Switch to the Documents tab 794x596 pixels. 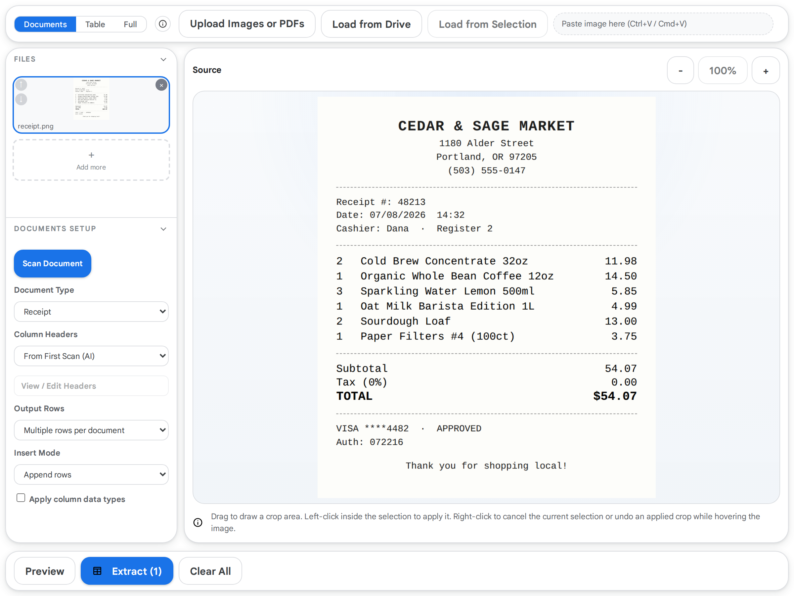pos(45,24)
